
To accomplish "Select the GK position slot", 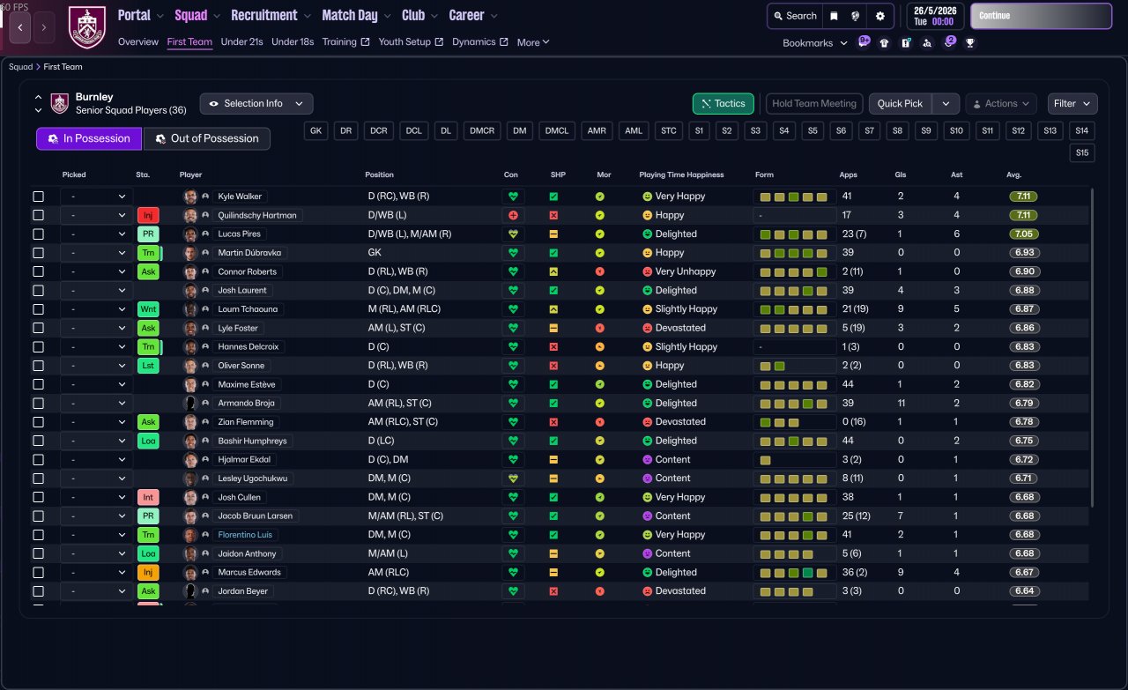I will click(316, 131).
